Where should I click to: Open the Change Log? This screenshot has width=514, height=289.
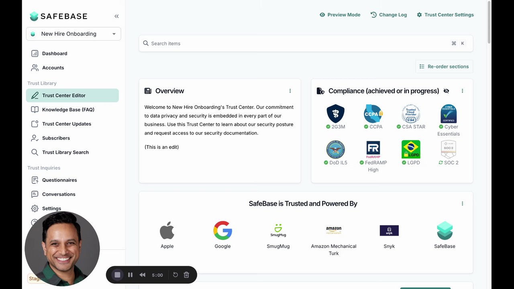point(388,15)
